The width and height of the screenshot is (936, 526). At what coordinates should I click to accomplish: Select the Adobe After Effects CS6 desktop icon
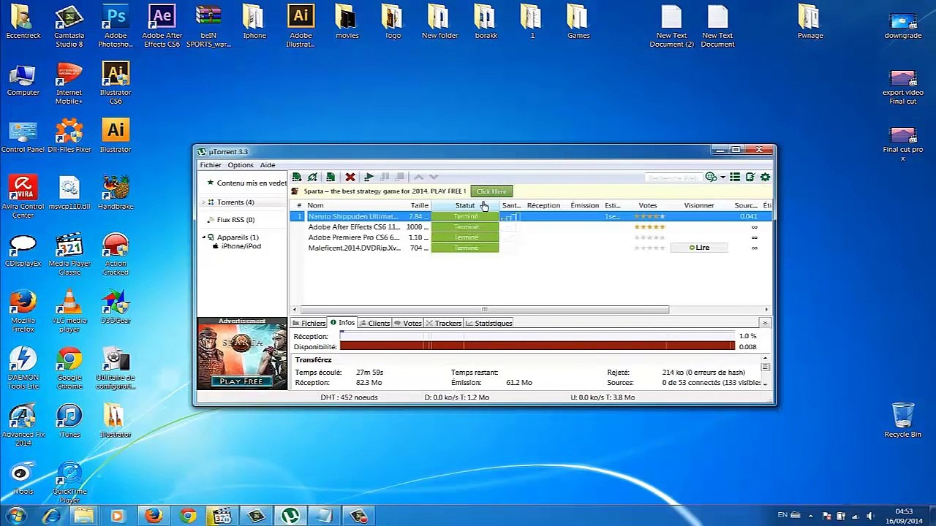click(x=162, y=26)
